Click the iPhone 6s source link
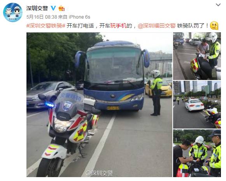 coord(79,17)
